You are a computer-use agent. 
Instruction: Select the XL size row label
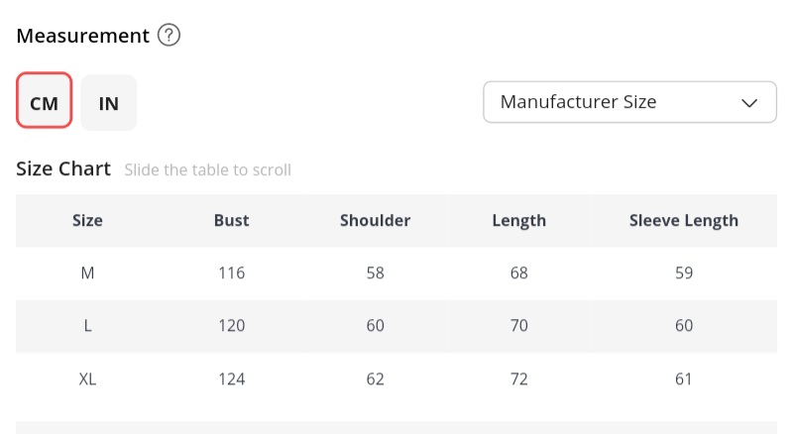87,379
